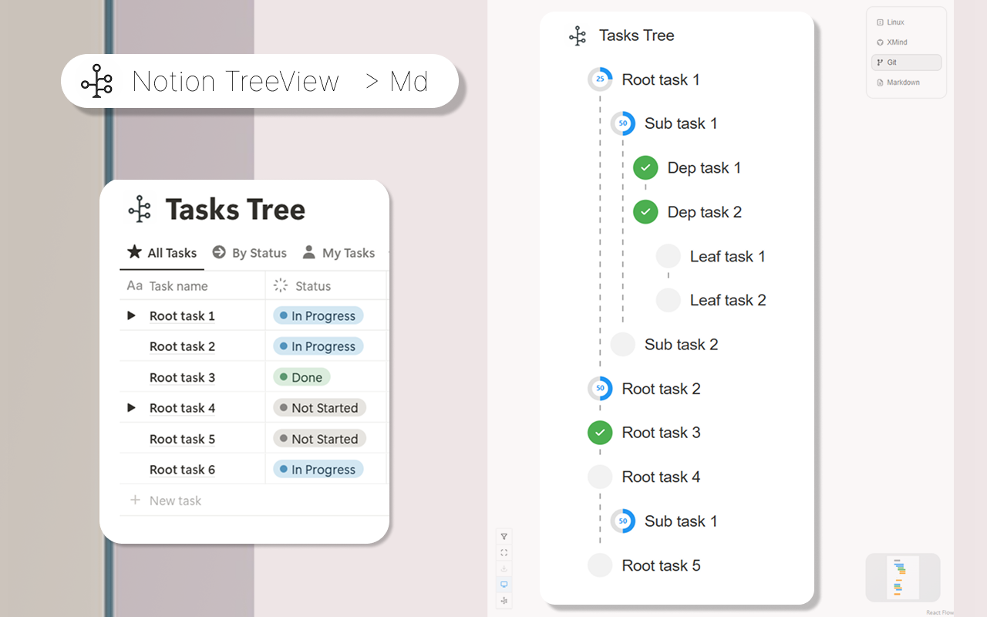987x617 pixels.
Task: Click the greyed download icon in canvas controls
Action: (504, 568)
